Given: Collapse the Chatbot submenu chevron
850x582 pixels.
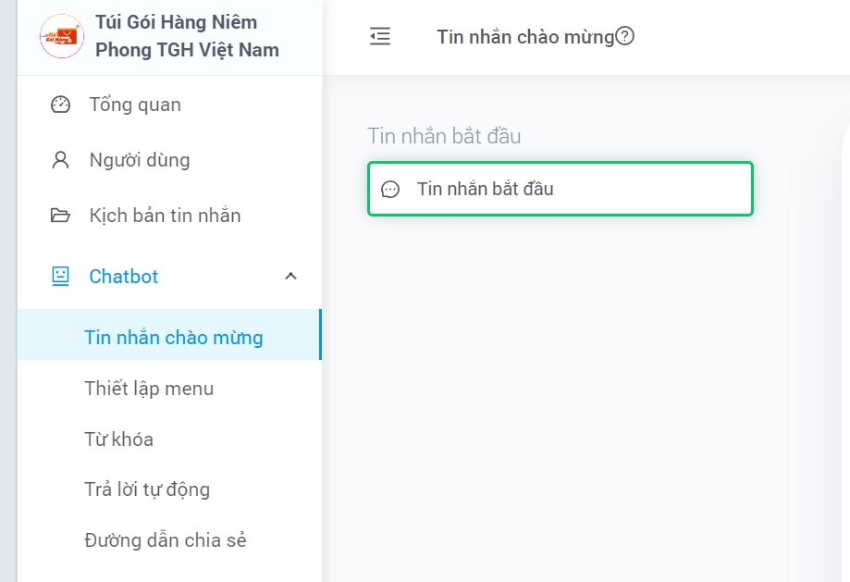Looking at the screenshot, I should 290,276.
